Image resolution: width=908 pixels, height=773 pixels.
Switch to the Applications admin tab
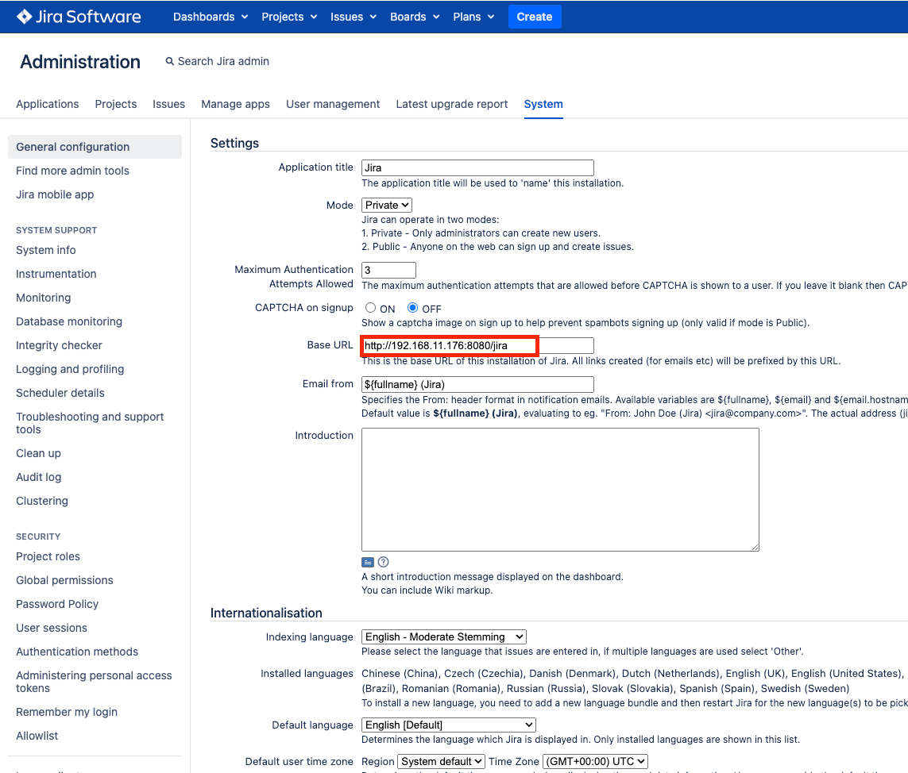coord(48,104)
